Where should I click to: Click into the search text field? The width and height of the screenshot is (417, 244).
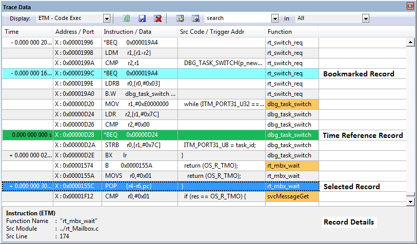pos(236,18)
